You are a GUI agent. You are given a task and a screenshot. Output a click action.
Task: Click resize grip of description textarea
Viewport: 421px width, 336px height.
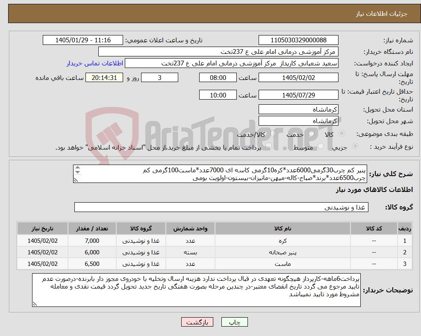(x=76, y=180)
